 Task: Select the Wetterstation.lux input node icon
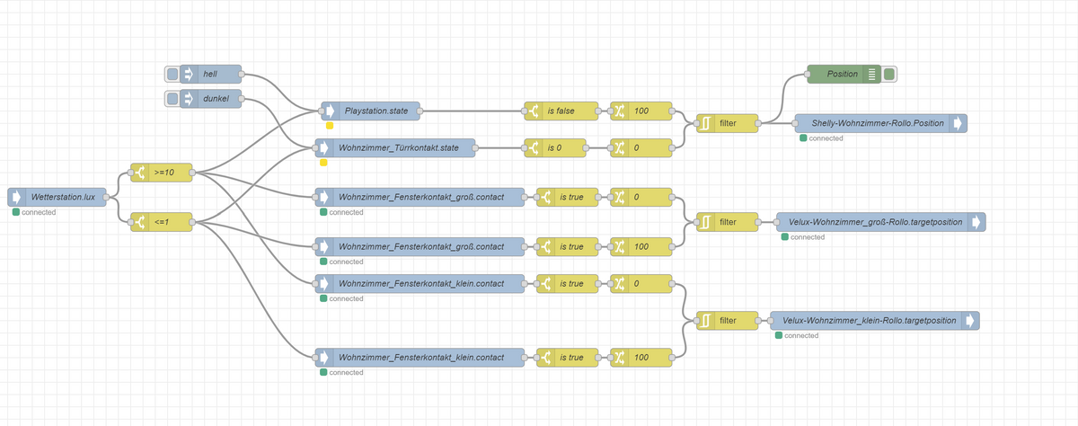pyautogui.click(x=18, y=197)
